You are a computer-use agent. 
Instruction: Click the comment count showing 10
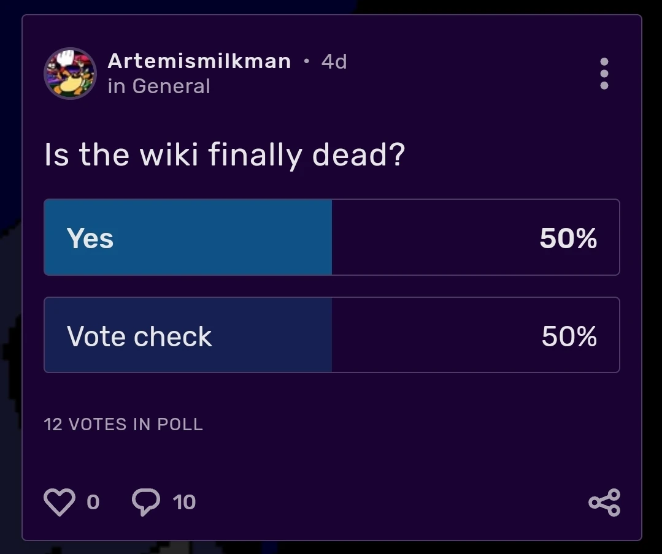184,503
